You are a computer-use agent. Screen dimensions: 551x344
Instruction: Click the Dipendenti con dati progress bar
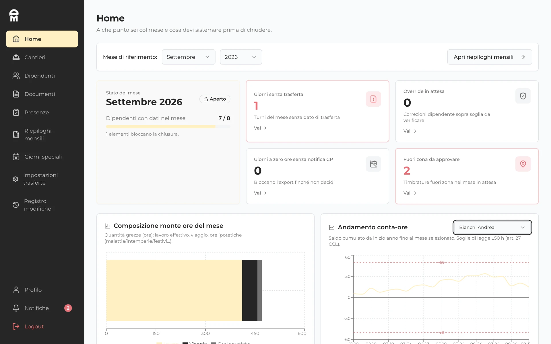[168, 126]
